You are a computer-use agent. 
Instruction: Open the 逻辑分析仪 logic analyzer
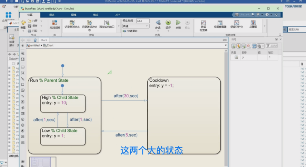pos(236,23)
